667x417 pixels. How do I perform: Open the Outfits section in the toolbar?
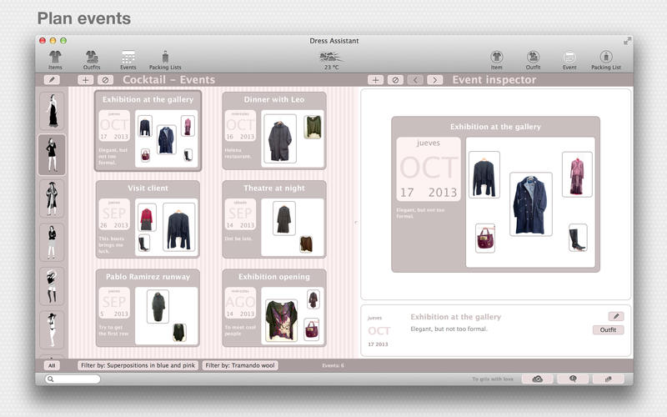click(x=92, y=59)
